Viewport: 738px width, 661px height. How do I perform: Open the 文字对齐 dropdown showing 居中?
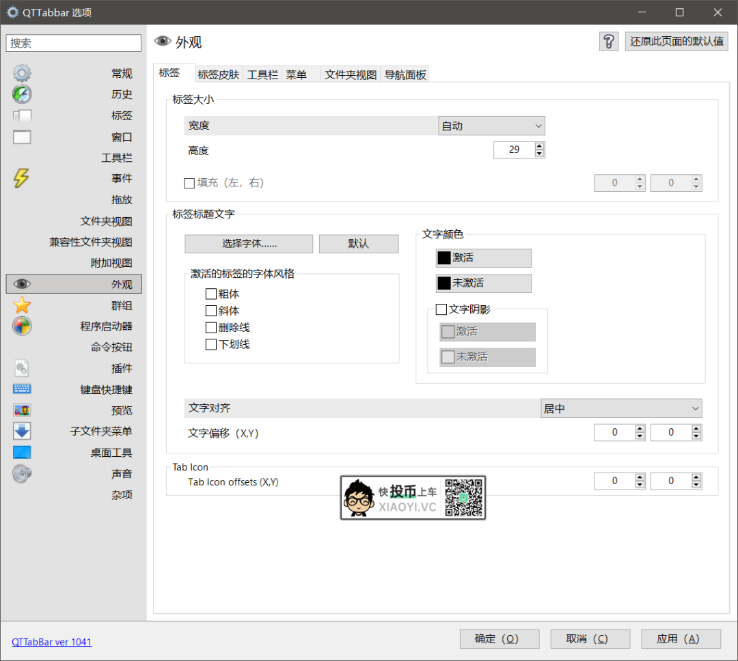click(x=620, y=409)
